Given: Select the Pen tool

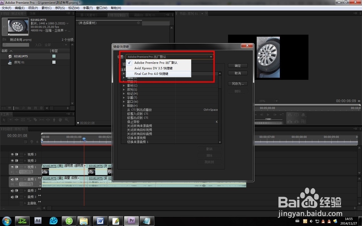Looking at the screenshot, I should pos(54,120).
